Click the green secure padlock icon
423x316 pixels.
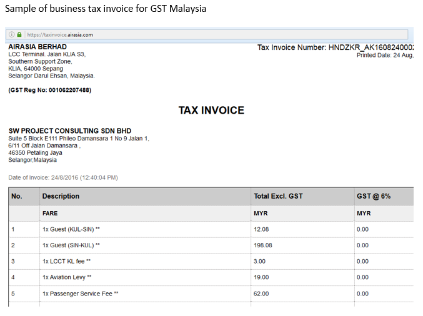click(19, 35)
